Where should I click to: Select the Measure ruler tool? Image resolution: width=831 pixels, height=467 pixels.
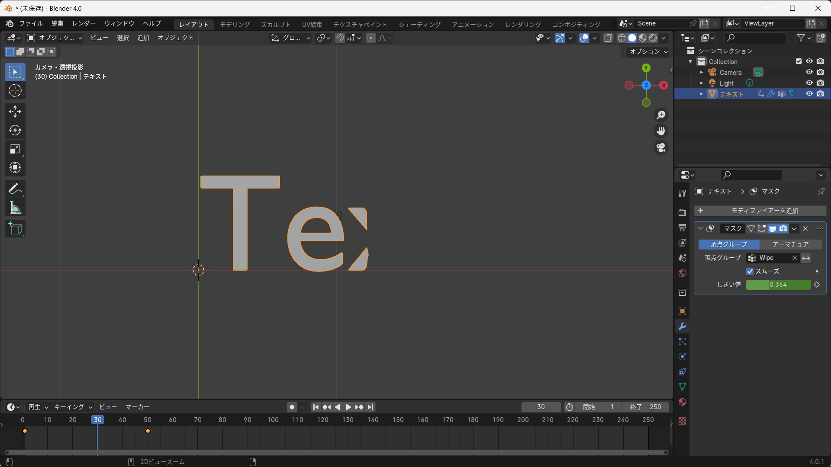[15, 208]
